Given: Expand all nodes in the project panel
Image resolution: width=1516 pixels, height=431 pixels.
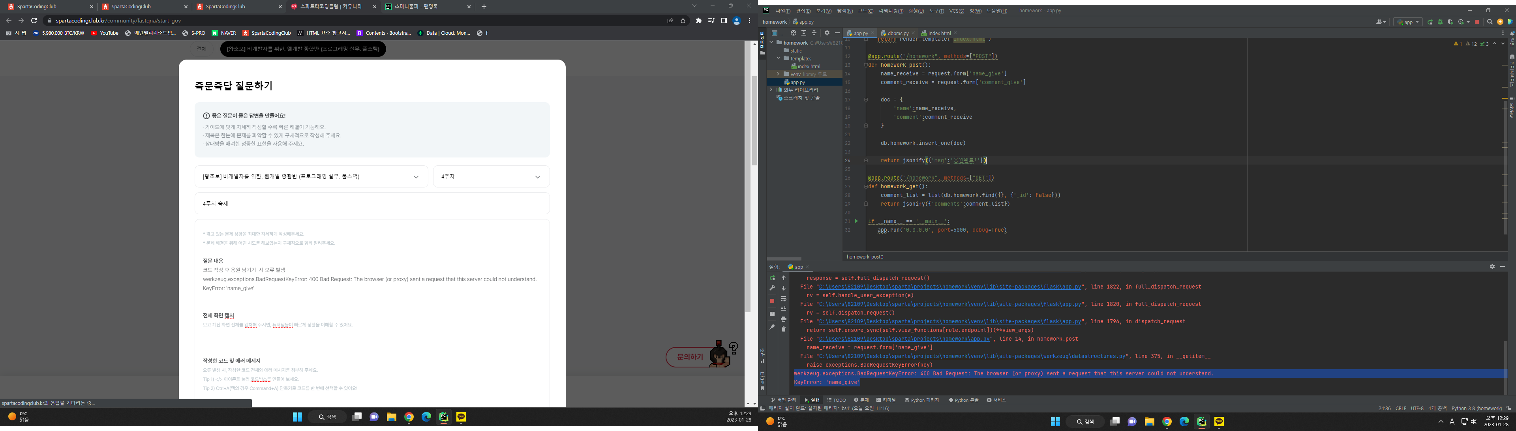Looking at the screenshot, I should pos(804,33).
